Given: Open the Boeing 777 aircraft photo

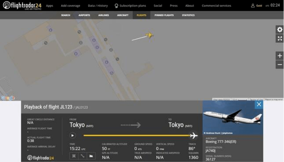Looking at the screenshot, I should coord(233,118).
